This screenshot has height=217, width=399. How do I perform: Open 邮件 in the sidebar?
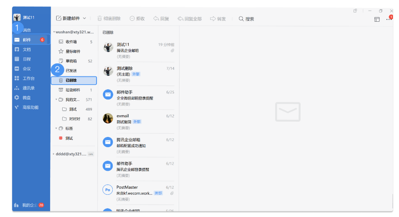(x=31, y=40)
